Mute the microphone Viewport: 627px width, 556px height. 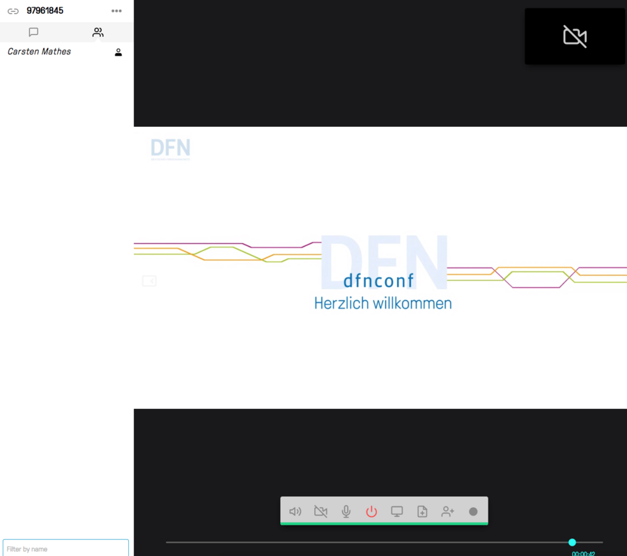[x=346, y=511]
